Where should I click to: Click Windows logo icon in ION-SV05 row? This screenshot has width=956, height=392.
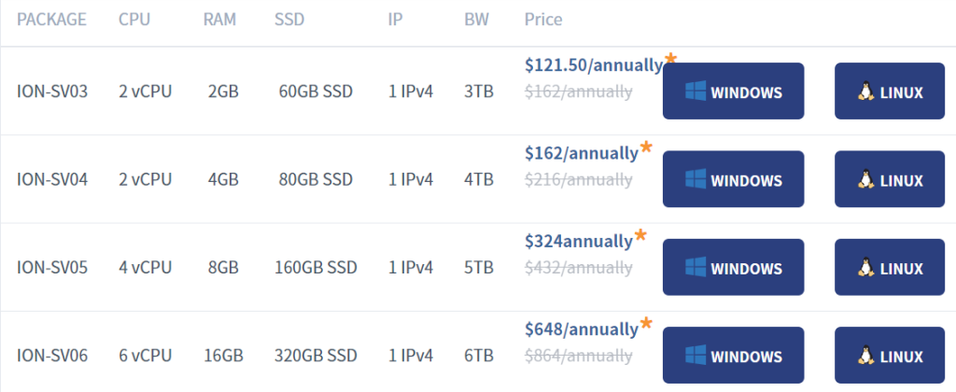tap(695, 267)
